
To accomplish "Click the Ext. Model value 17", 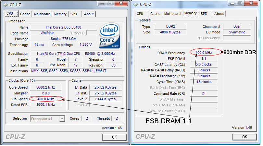I will pos(76,65).
